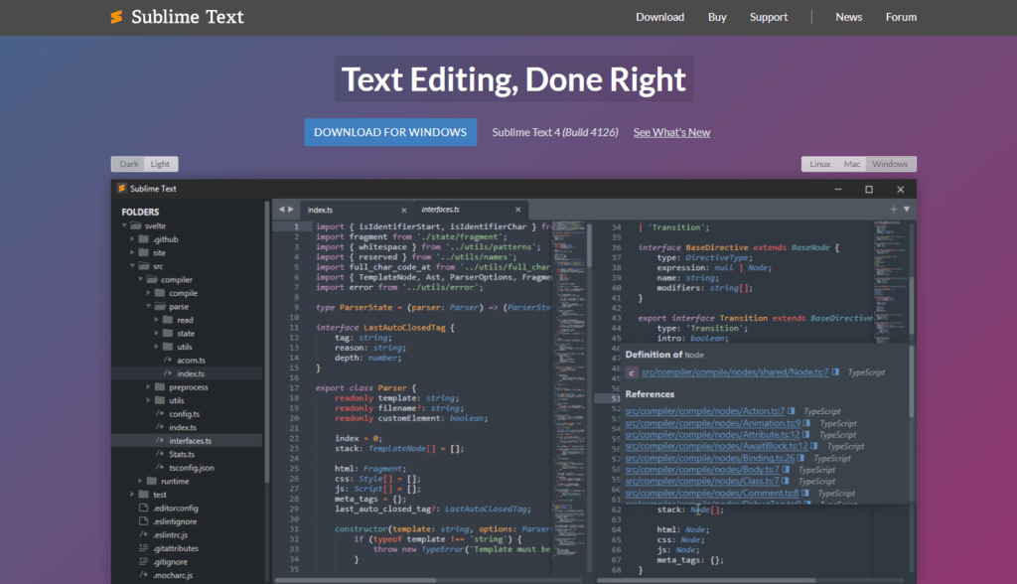Click the Sublime Text icon in the window title bar

[x=120, y=189]
